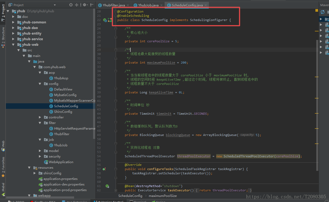
Task: Click the implements-method gutter icon on line 57
Action: [x=104, y=169]
